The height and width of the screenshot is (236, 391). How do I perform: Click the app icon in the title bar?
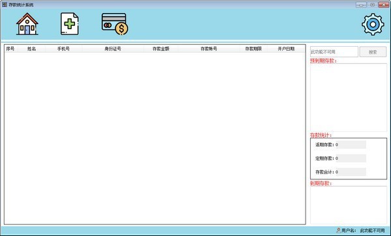tap(5, 5)
